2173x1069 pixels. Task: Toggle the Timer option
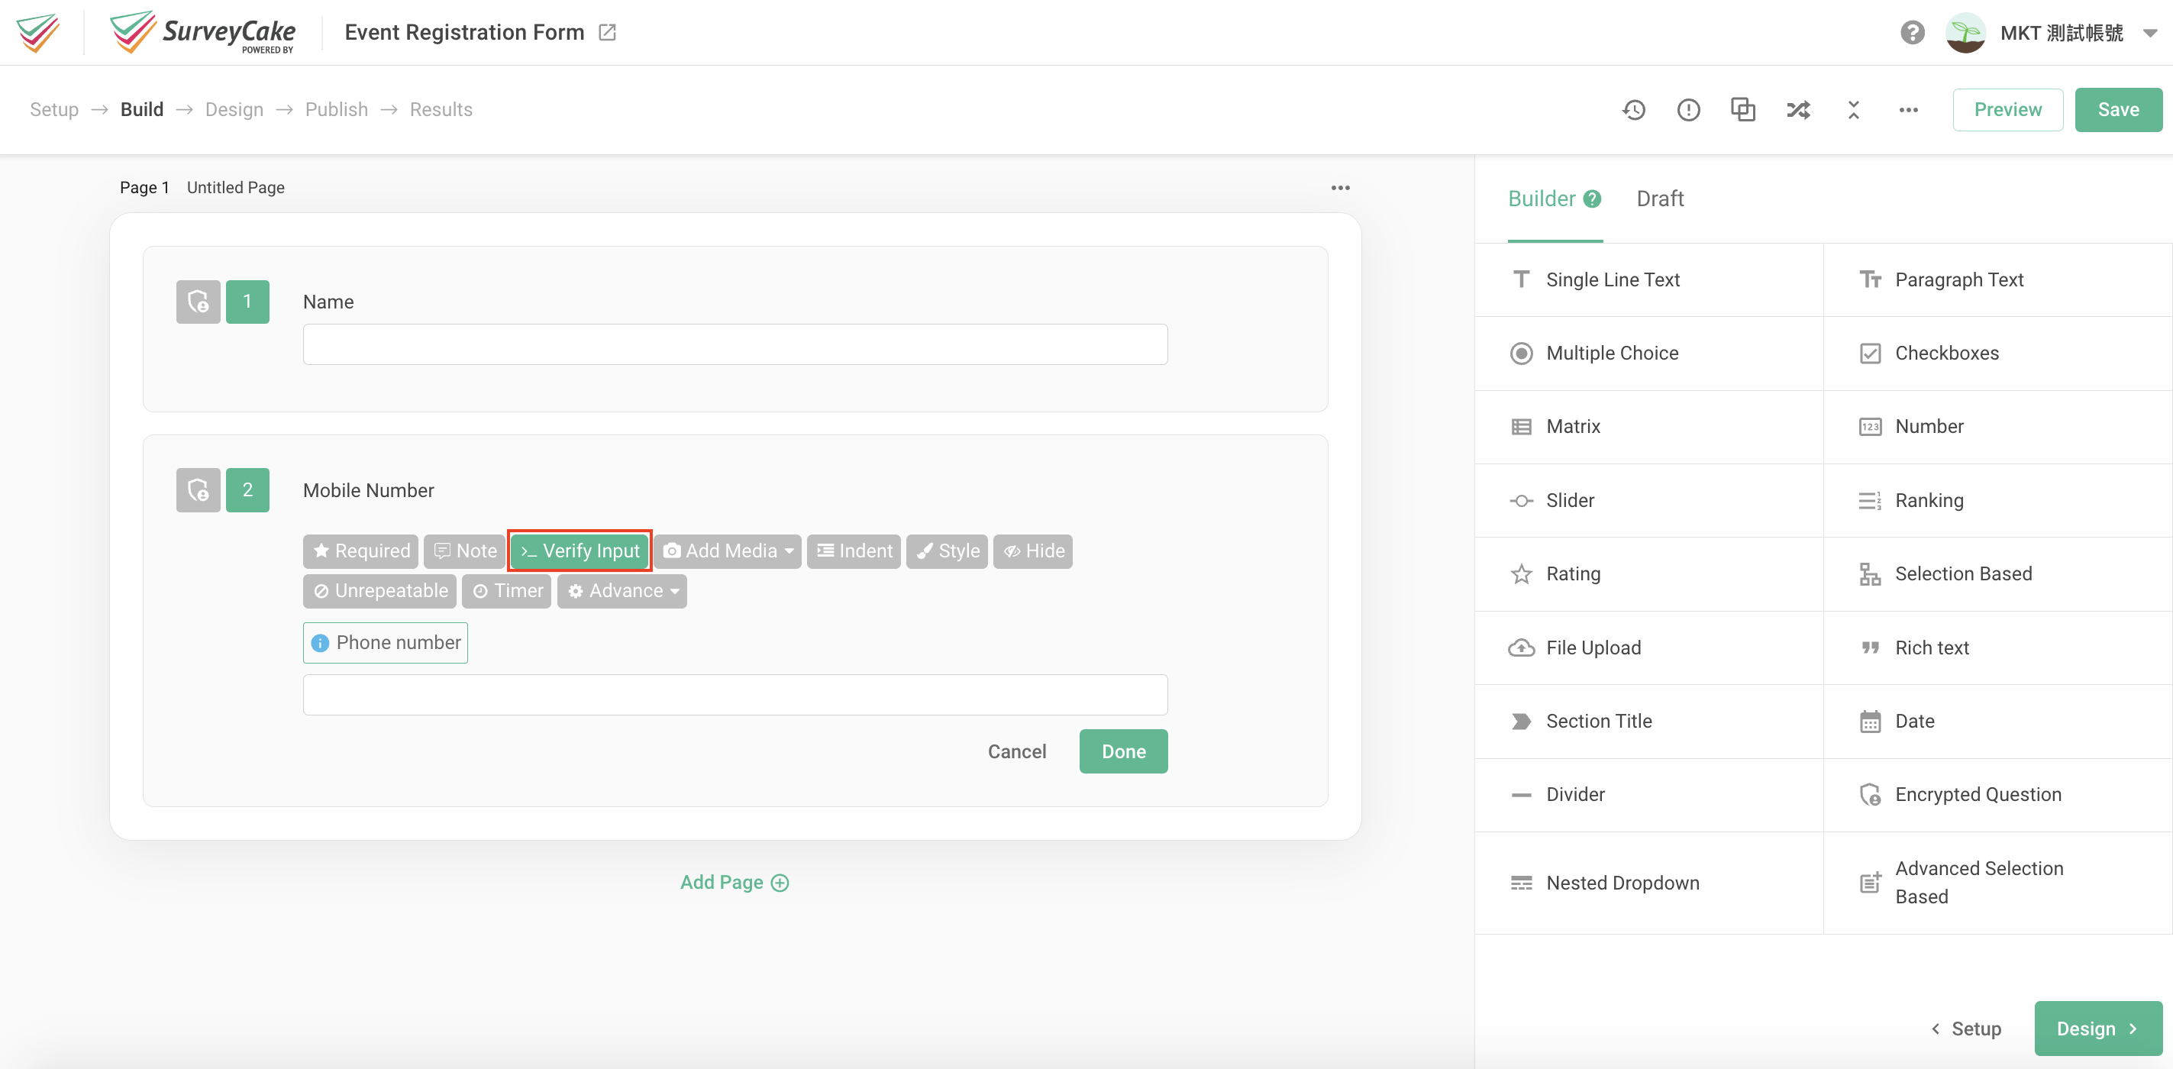coord(506,590)
